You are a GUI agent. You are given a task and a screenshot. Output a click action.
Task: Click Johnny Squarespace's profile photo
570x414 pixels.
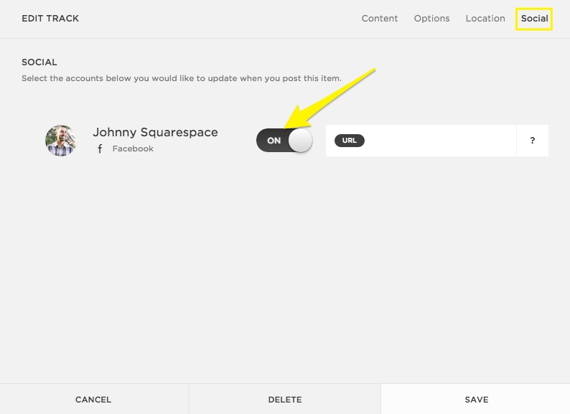click(x=61, y=141)
